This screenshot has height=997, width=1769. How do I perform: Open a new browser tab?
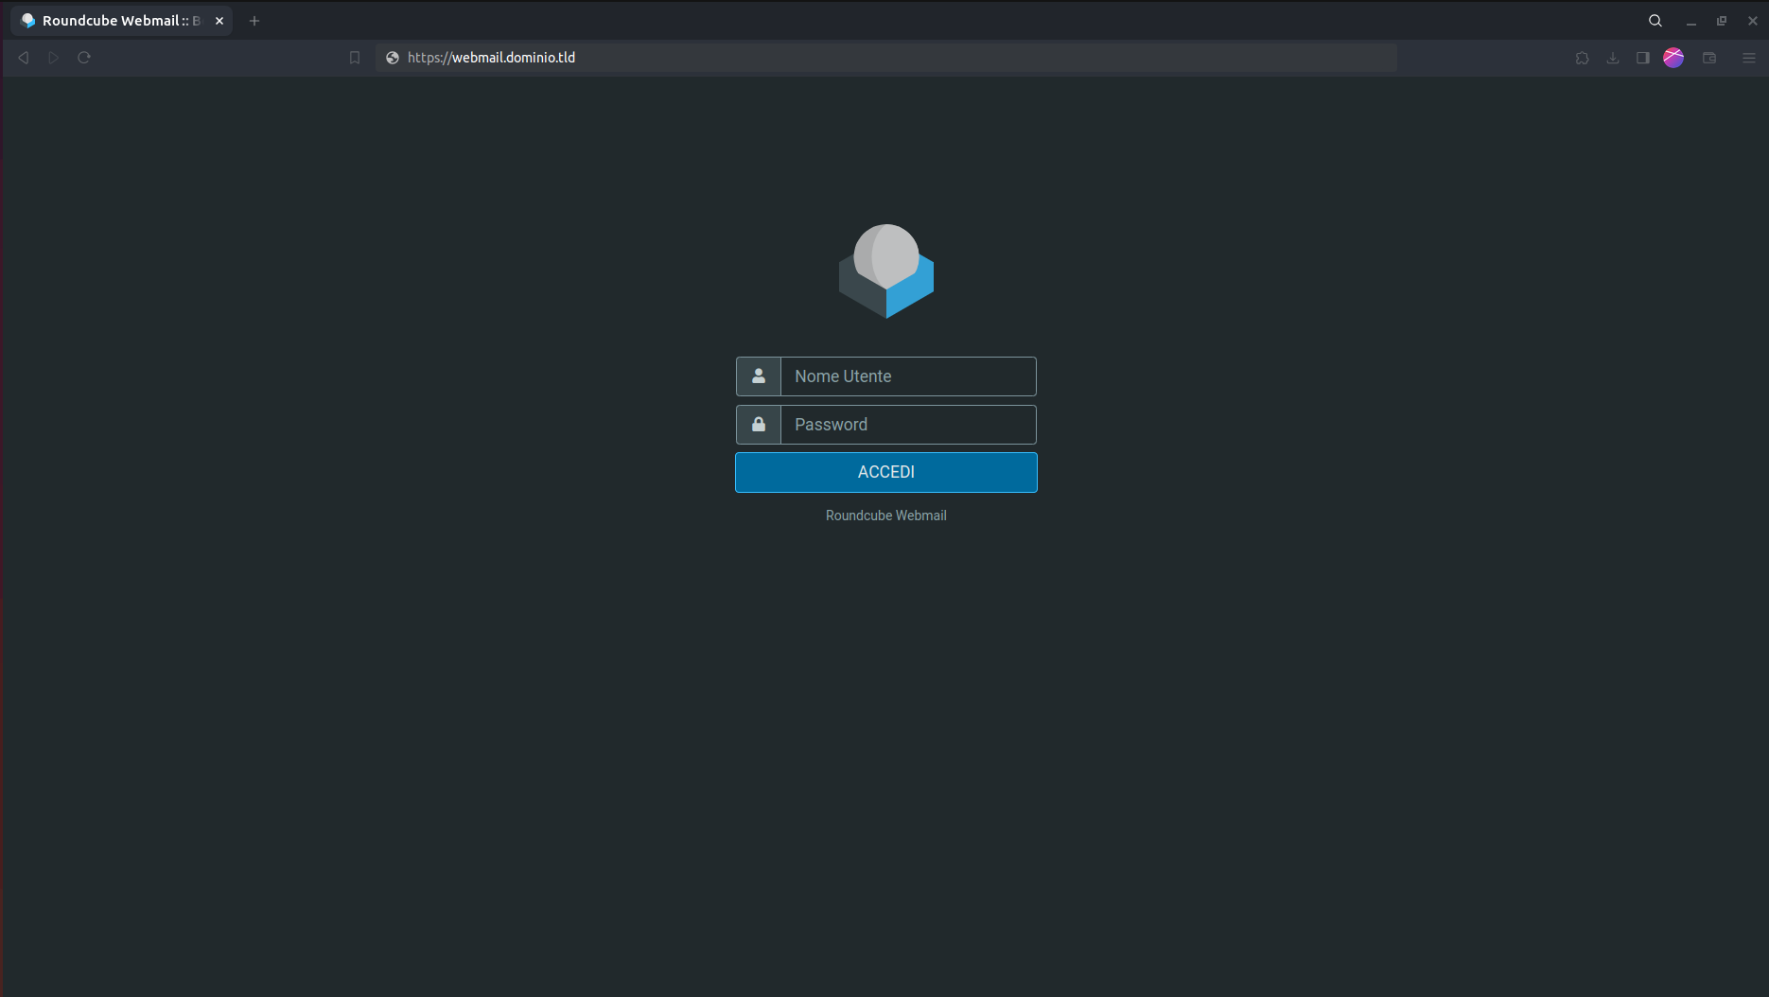254,20
